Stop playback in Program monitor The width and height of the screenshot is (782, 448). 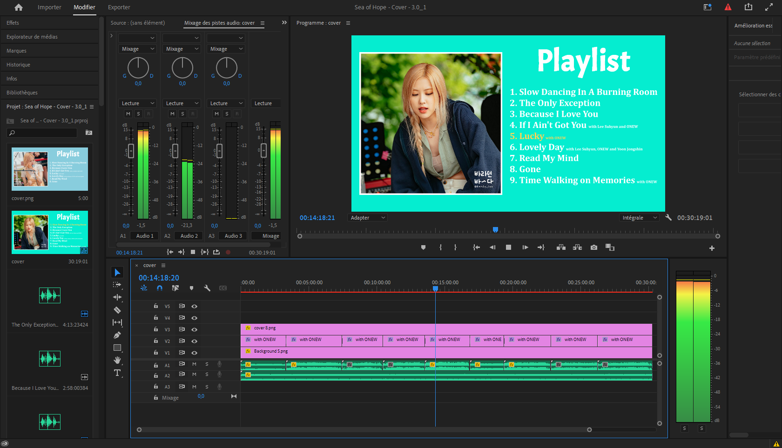[508, 247]
